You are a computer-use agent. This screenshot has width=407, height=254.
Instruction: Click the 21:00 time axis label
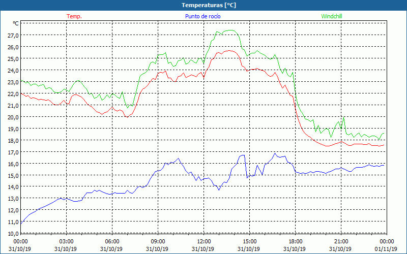click(341, 242)
